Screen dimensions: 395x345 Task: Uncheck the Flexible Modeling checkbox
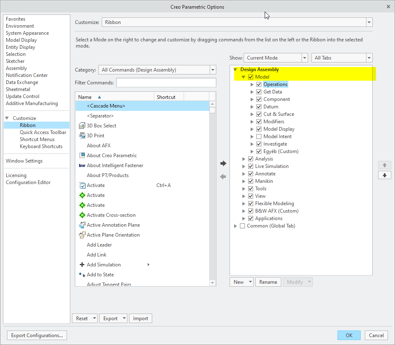(250, 204)
